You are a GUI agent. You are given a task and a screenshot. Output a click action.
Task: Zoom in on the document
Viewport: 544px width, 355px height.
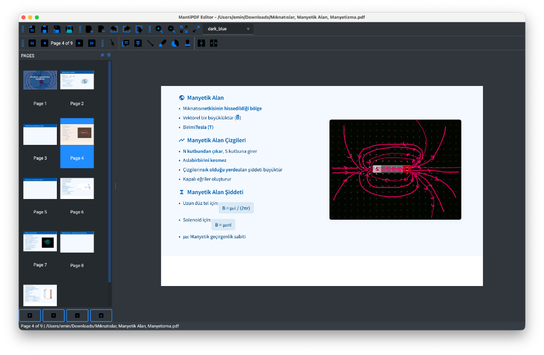(x=159, y=29)
